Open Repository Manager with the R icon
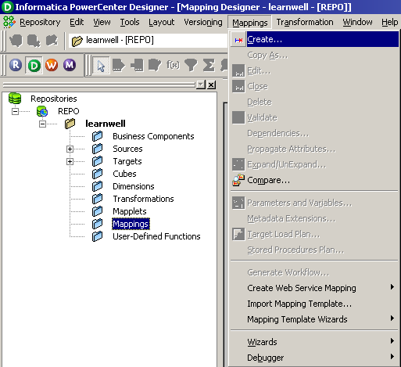Screen dimensions: 401x367 coord(16,65)
